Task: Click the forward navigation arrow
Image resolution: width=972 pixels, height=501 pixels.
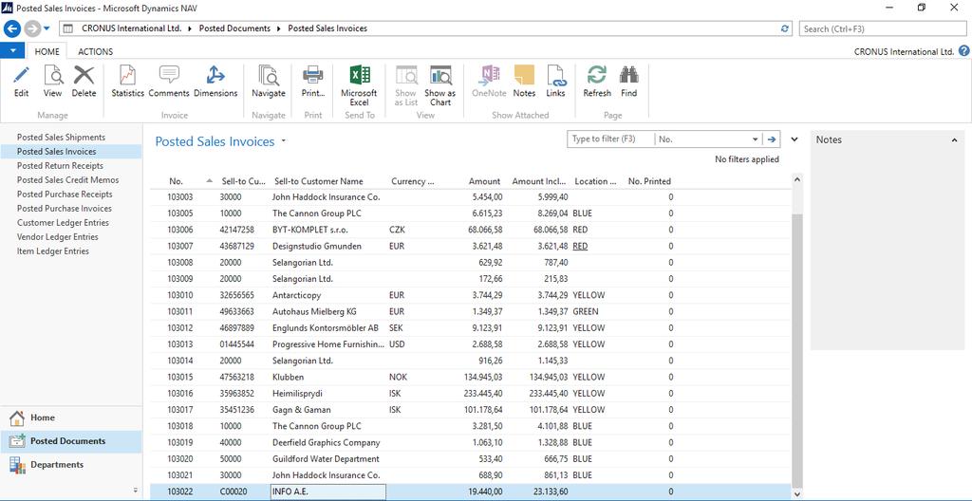Action: pos(32,28)
